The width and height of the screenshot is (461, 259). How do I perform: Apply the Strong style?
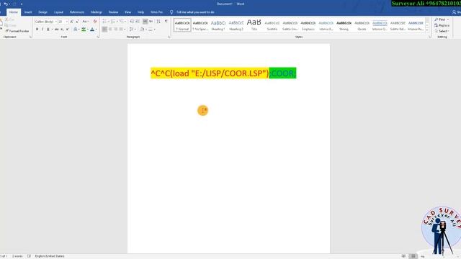click(x=344, y=25)
